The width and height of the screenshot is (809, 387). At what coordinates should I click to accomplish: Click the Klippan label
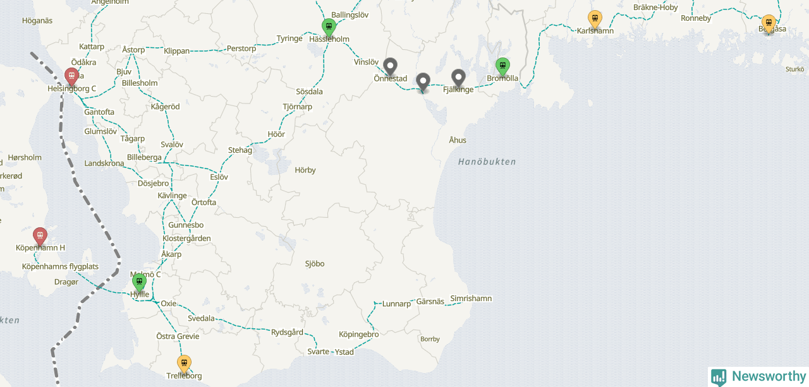tap(176, 51)
